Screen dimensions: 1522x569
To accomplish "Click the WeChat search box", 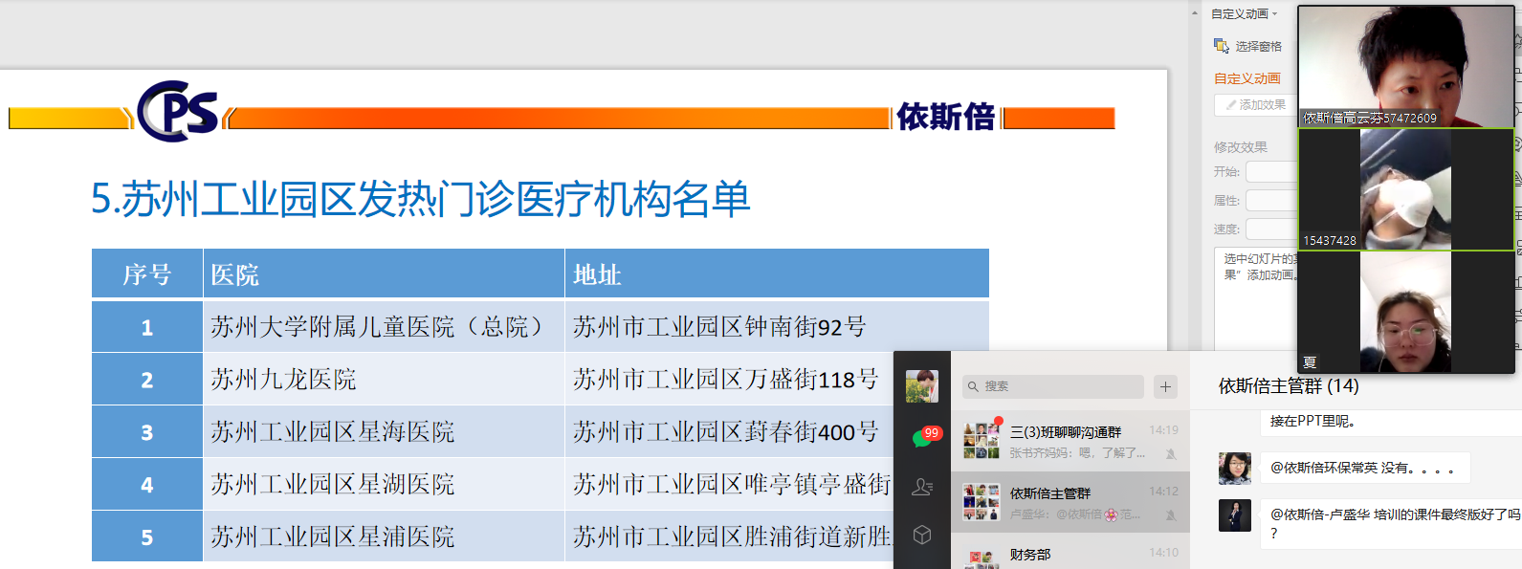I will point(1052,386).
